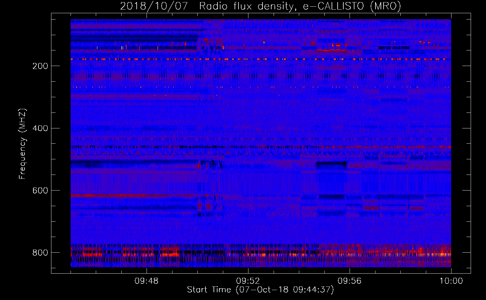Image resolution: width=486 pixels, height=300 pixels.
Task: Click the 09:48 time tick label
Action: pyautogui.click(x=147, y=281)
